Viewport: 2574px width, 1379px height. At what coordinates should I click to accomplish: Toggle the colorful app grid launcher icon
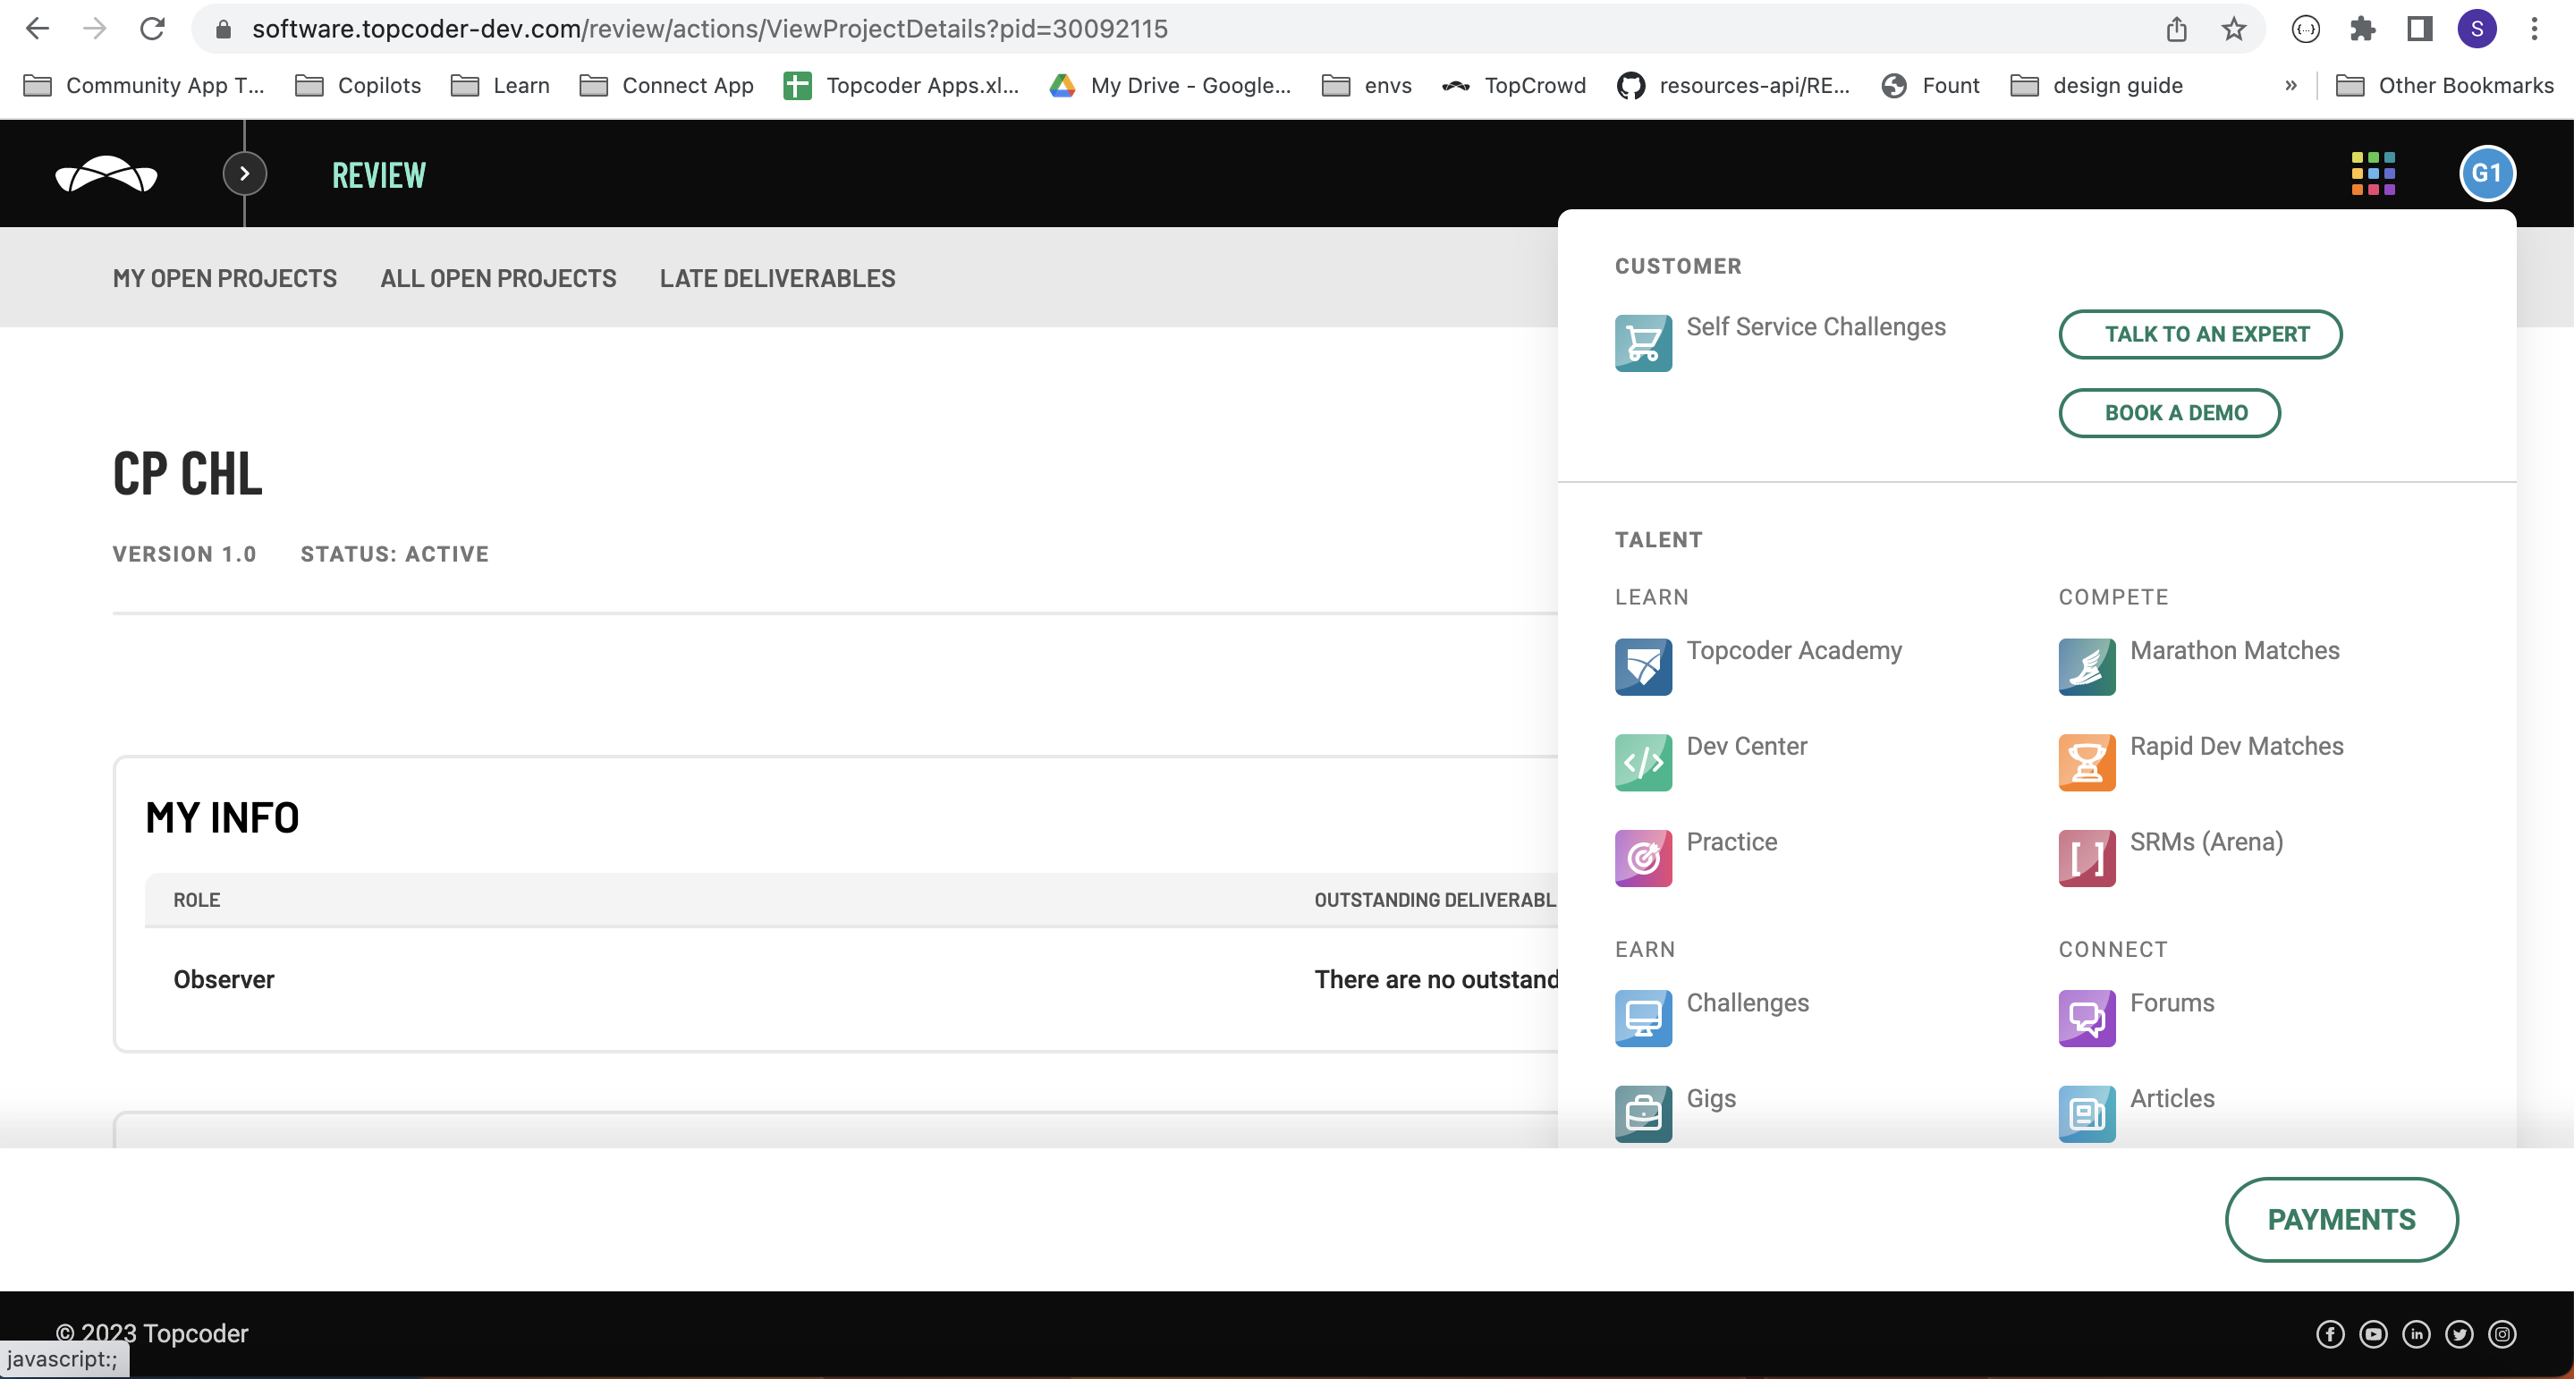coord(2373,173)
